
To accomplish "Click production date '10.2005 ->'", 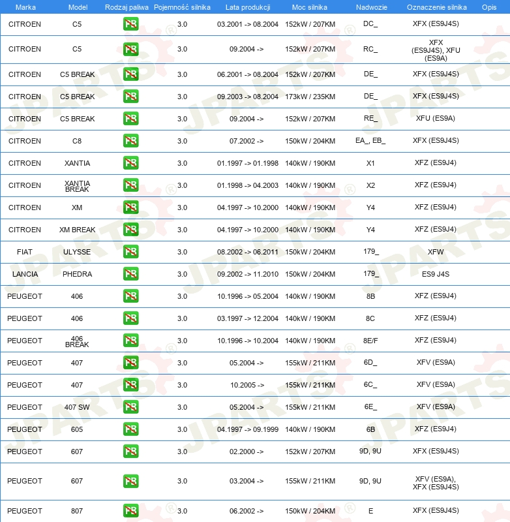I will click(247, 385).
